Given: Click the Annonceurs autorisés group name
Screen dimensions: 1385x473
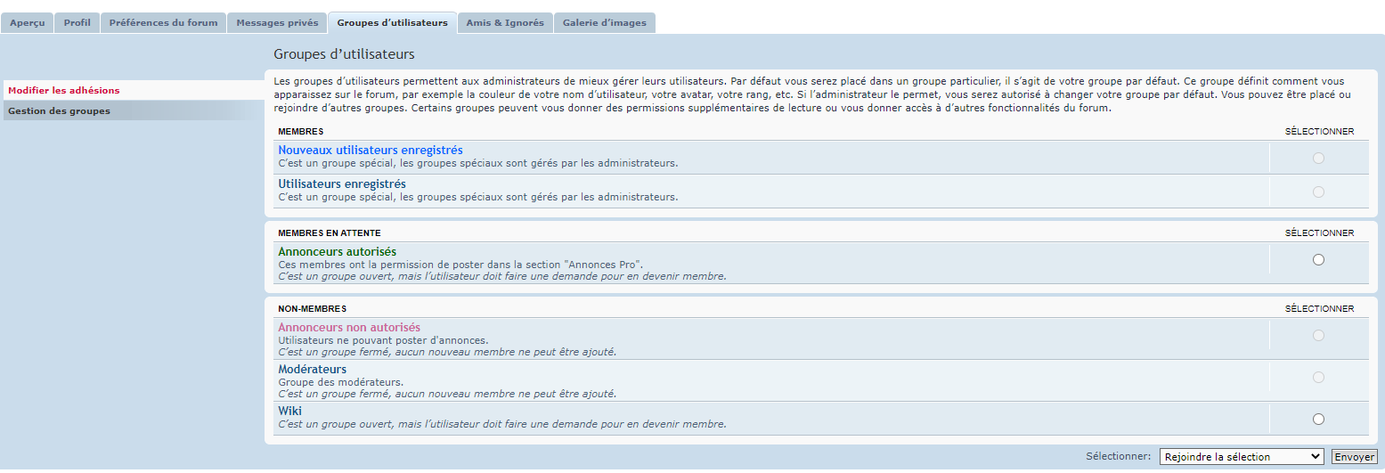Looking at the screenshot, I should pyautogui.click(x=338, y=252).
